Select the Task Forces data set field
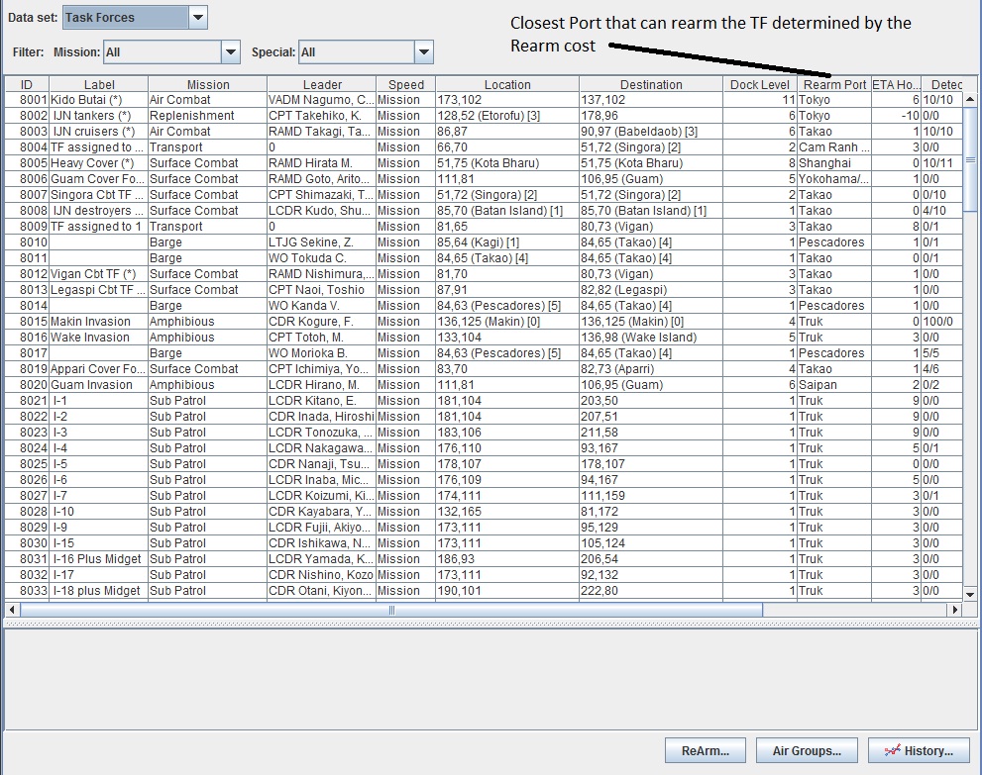Image resolution: width=982 pixels, height=775 pixels. 125,18
